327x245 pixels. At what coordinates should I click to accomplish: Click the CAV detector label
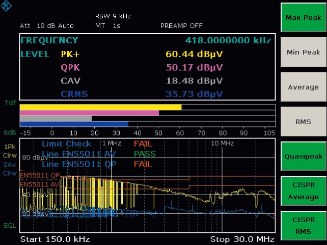click(x=70, y=81)
